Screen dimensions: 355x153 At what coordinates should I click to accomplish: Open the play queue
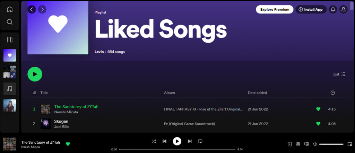point(298,144)
